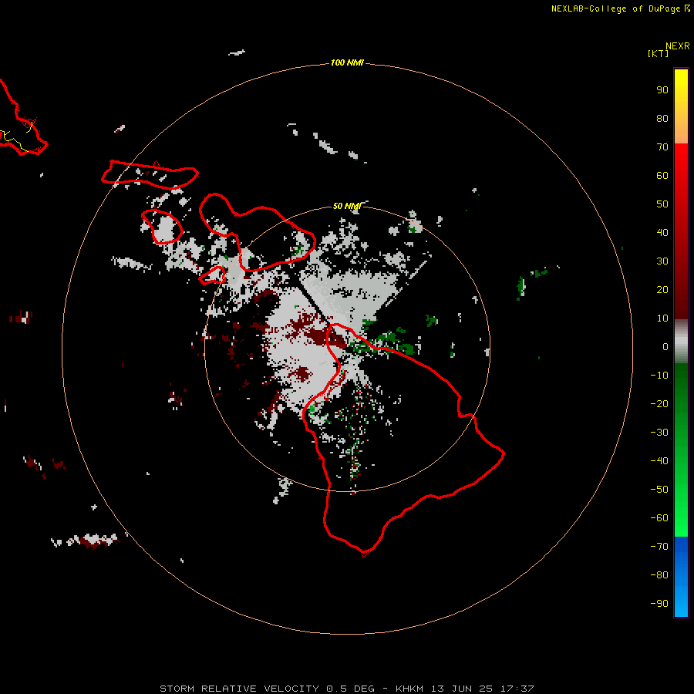694x694 pixels.
Task: Click the -50 value on velocity scale
Action: click(x=659, y=490)
